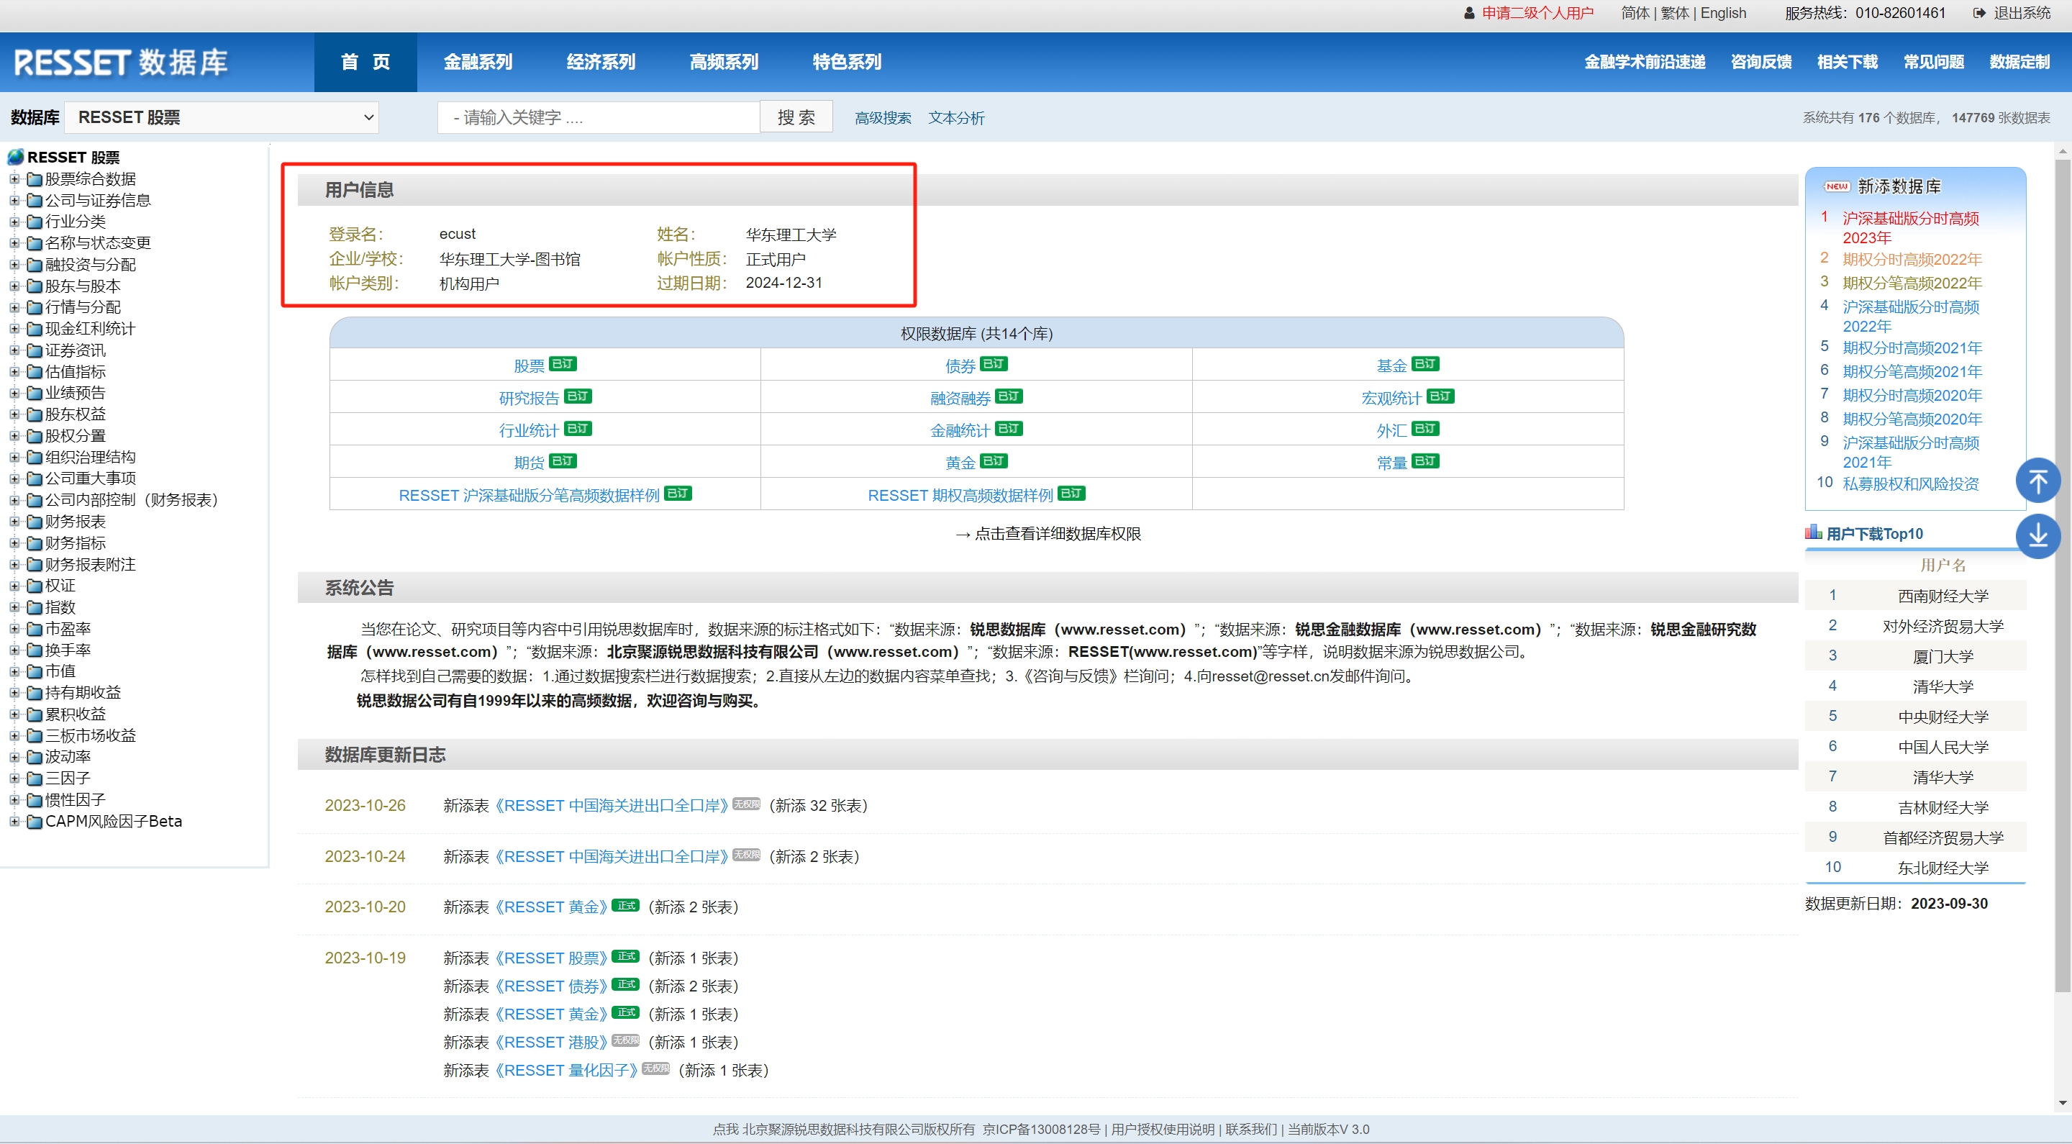Open the 研究报告 database link

[529, 397]
